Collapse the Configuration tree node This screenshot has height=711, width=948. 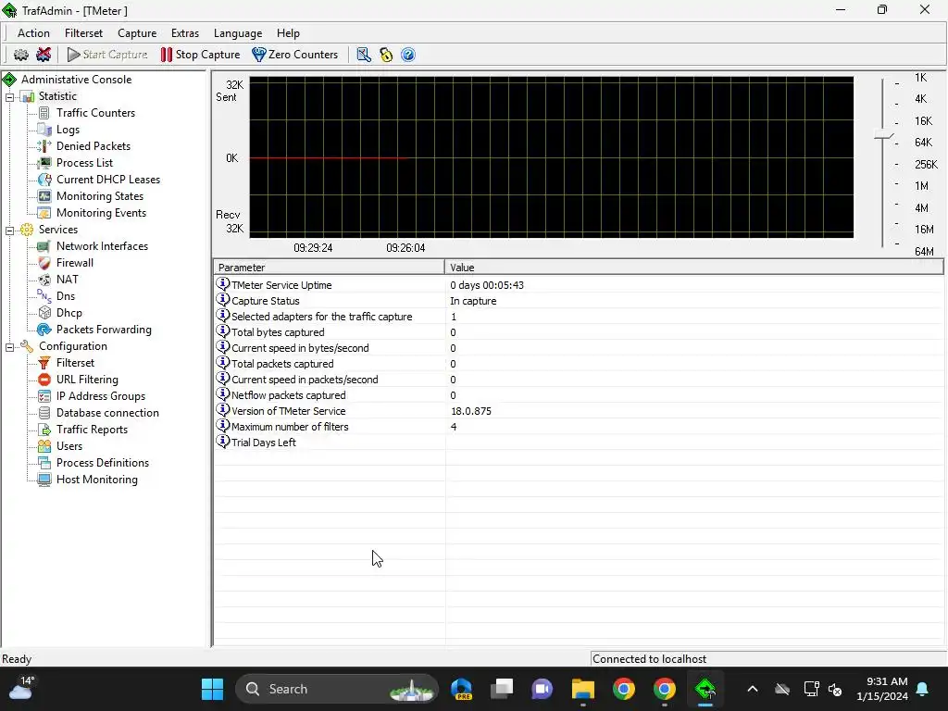(9, 347)
